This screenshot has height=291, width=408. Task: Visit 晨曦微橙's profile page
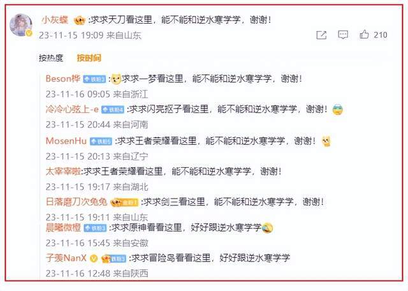(x=63, y=227)
